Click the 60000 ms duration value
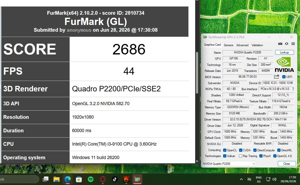This screenshot has width=300, height=185. 82,131
